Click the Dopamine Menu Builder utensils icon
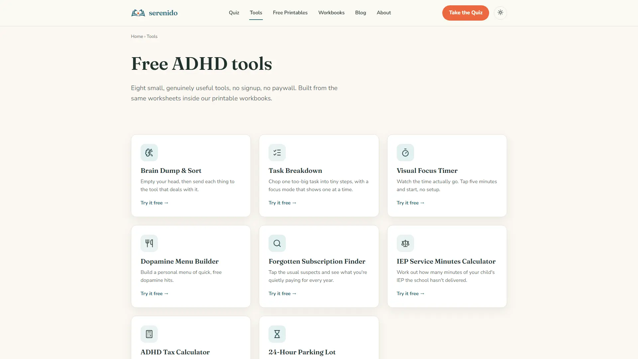This screenshot has height=359, width=638. [149, 243]
